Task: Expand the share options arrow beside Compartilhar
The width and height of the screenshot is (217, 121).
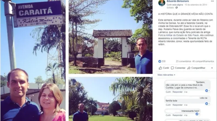Action: (212, 68)
